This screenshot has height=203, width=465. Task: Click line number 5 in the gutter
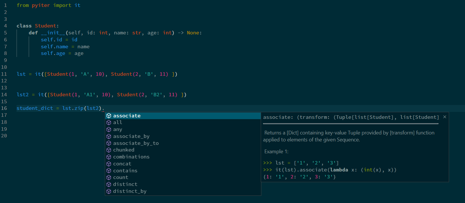pyautogui.click(x=5, y=33)
